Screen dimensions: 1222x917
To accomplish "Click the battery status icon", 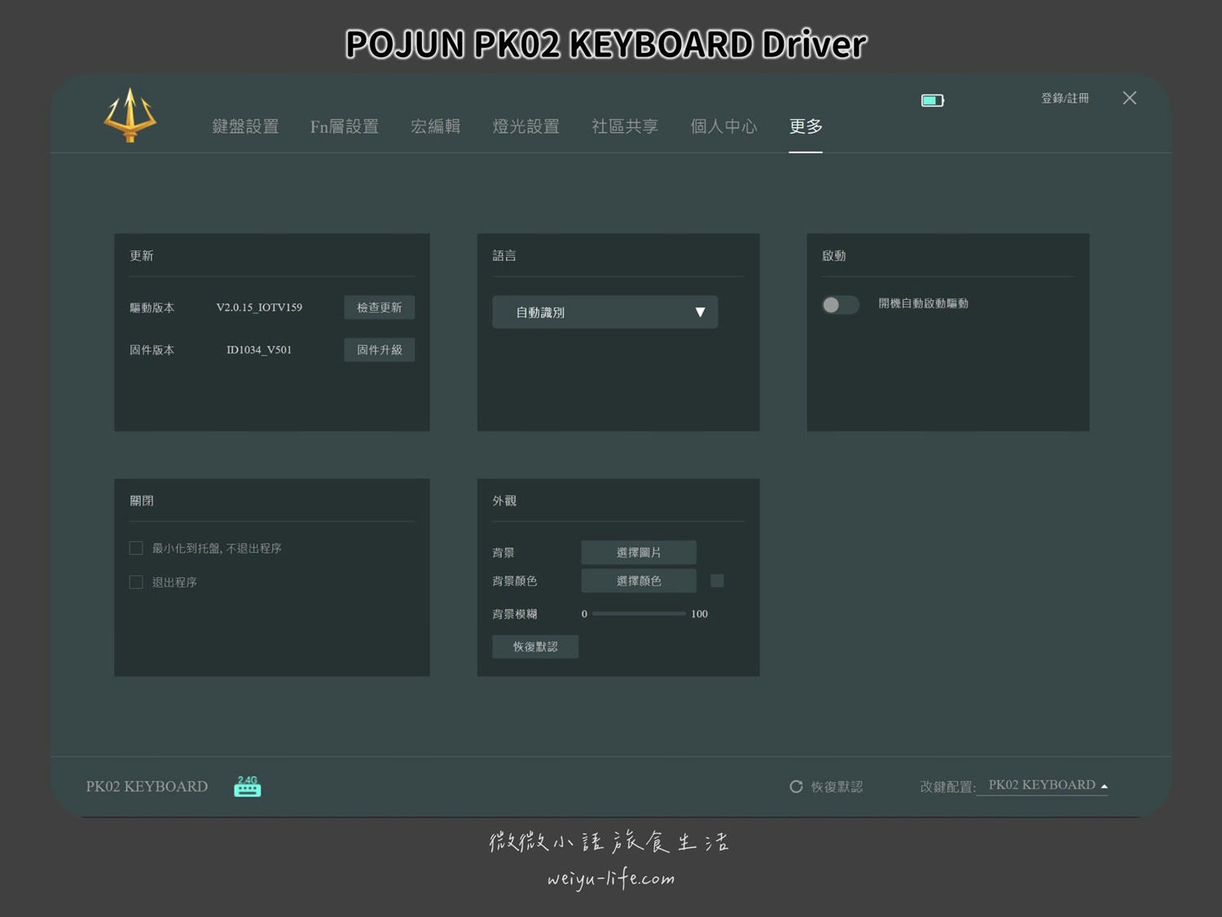I will click(932, 100).
